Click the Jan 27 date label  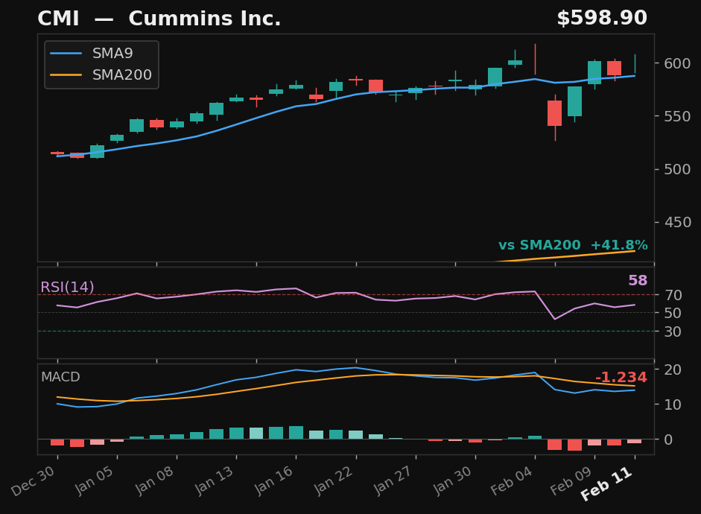[393, 480]
